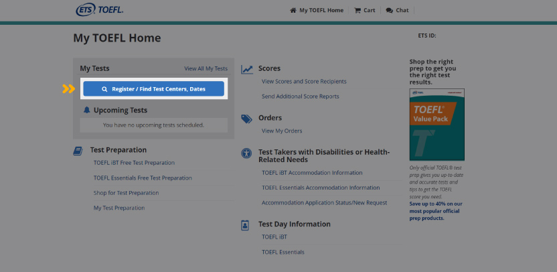Open TOEFL Essentials Free Test Preparation
Screen dimensions: 557x272
pyautogui.click(x=143, y=178)
